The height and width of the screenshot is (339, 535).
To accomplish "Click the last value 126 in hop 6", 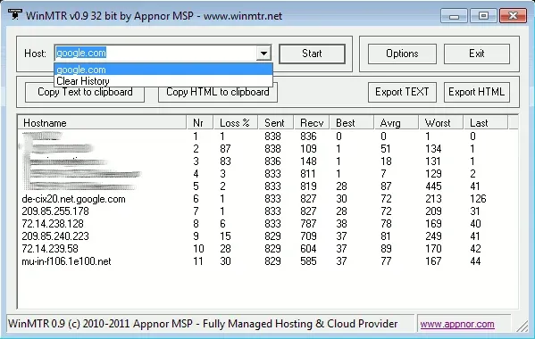I will (x=478, y=199).
